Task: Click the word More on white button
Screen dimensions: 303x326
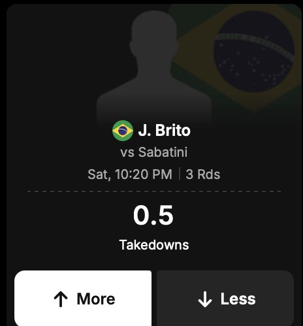Action: pos(96,299)
